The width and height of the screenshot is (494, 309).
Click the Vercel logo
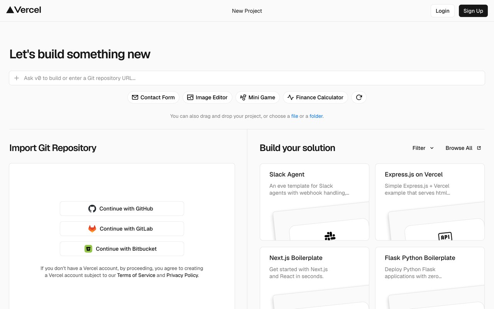coord(24,10)
